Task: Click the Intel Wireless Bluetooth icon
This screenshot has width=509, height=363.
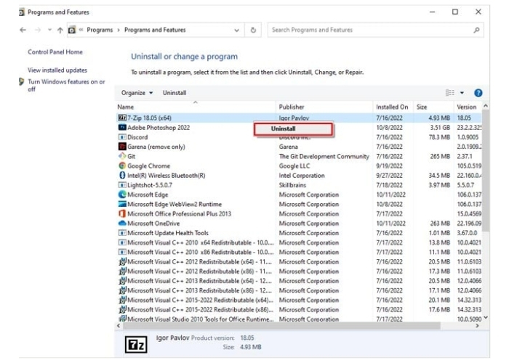Action: (x=122, y=176)
